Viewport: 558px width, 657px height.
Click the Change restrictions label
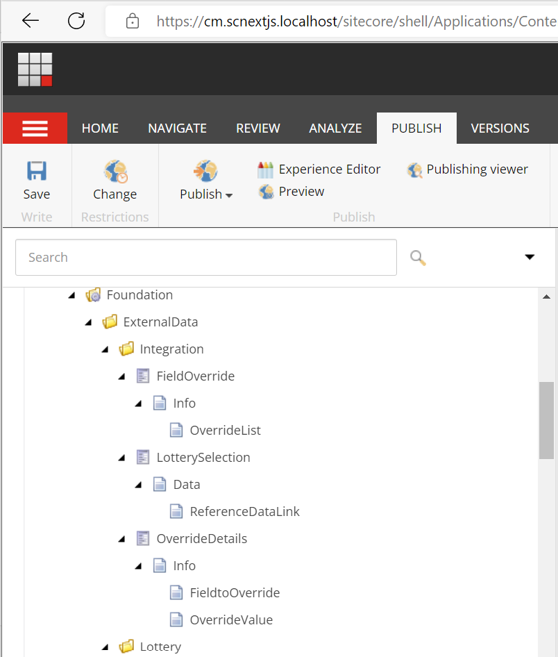pos(115,194)
